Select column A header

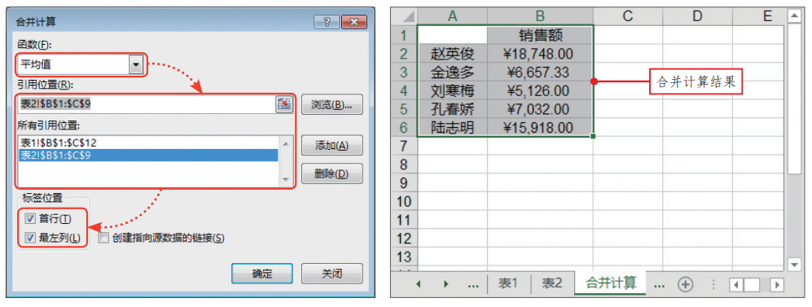[x=452, y=16]
